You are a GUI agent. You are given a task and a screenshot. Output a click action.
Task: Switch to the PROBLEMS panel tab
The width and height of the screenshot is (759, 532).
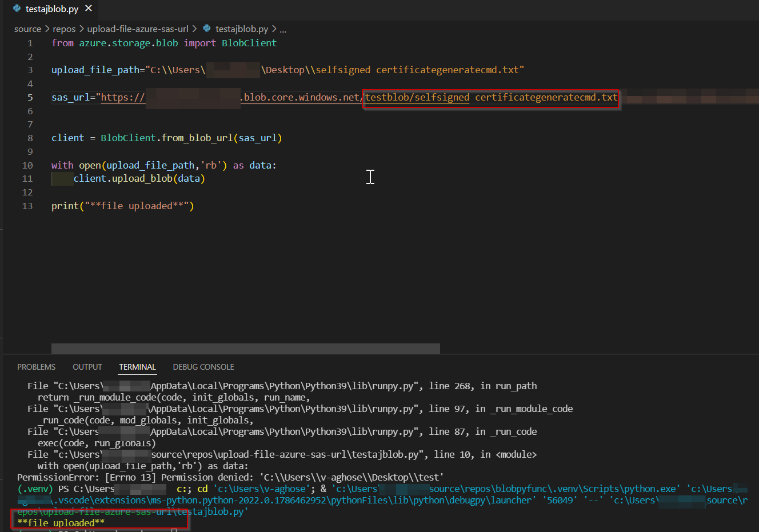[36, 367]
